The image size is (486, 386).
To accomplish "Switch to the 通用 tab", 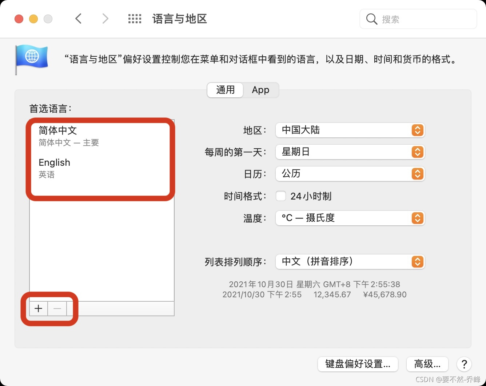I will pos(225,90).
